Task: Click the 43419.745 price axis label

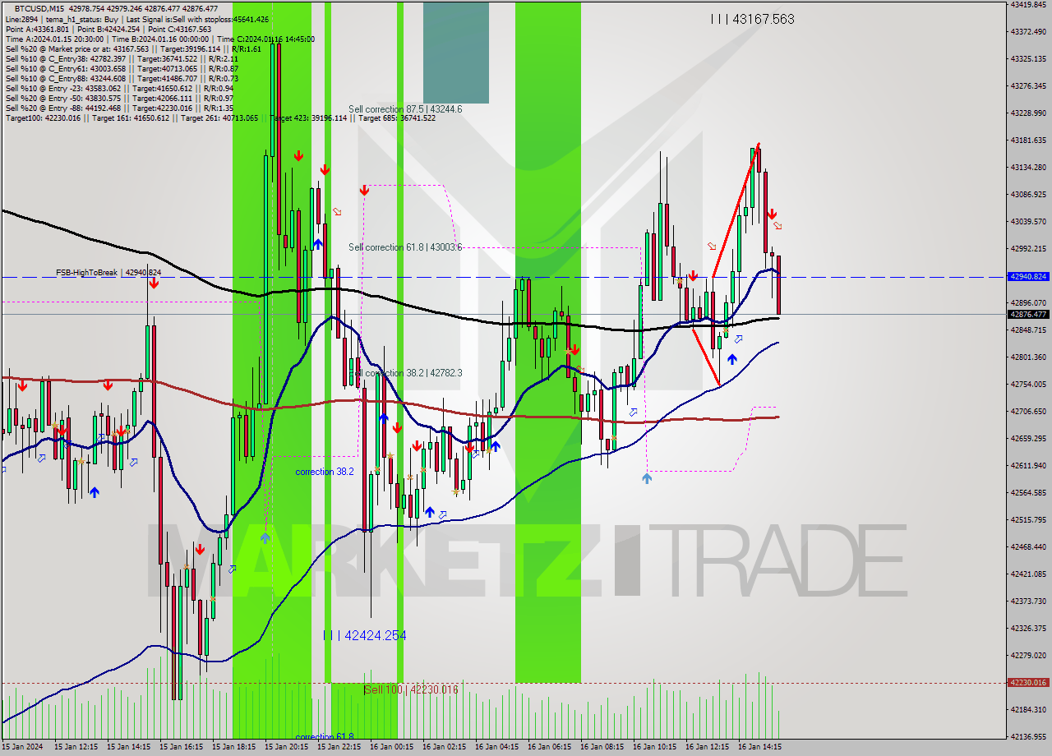Action: [x=1028, y=4]
